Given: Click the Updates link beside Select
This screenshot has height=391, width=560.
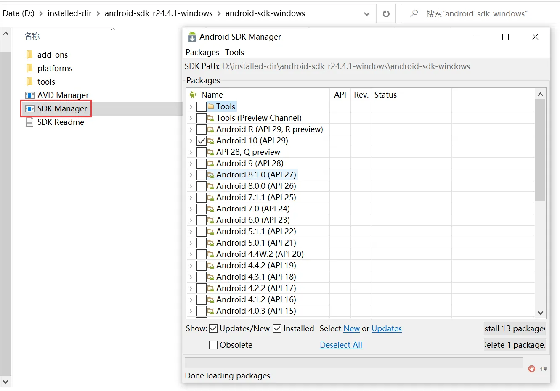Looking at the screenshot, I should pos(387,328).
